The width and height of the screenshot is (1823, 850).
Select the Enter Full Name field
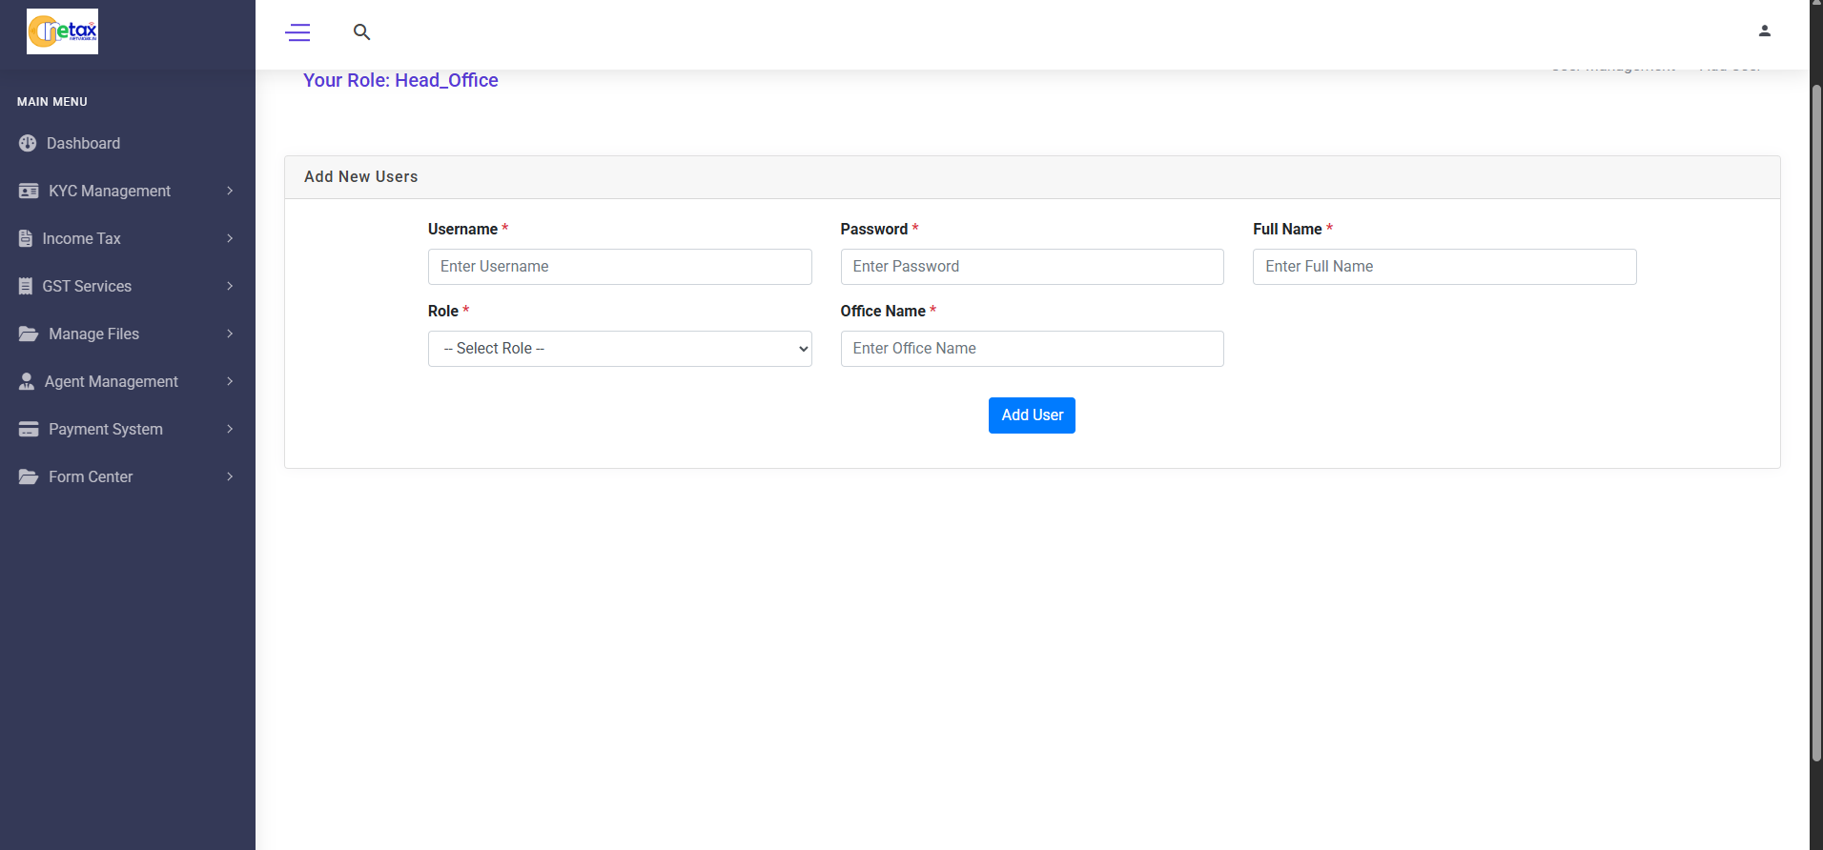[1444, 267]
